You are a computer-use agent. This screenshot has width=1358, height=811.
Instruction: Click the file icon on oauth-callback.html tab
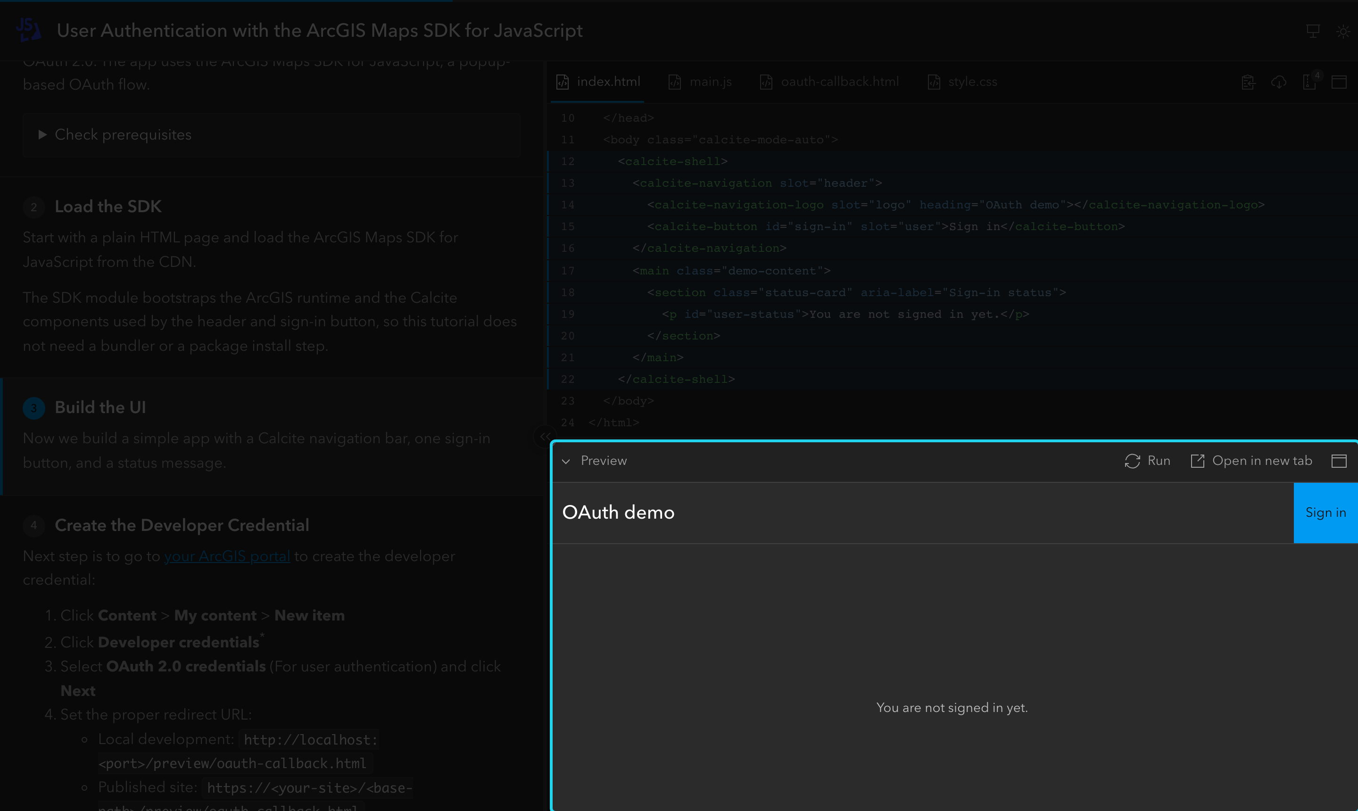pyautogui.click(x=766, y=82)
